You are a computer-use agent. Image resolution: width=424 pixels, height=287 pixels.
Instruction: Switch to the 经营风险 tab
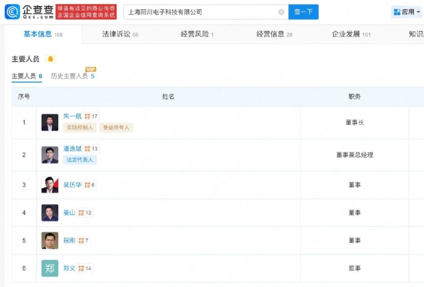click(x=197, y=34)
